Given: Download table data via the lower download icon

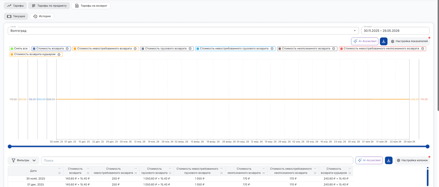Looking at the screenshot, I should [389, 160].
